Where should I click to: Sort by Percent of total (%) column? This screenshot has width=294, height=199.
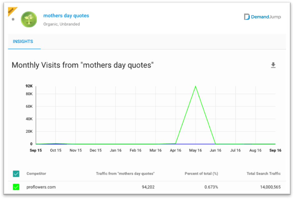coord(201,173)
